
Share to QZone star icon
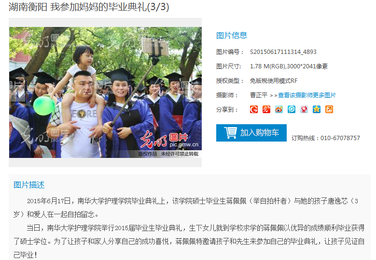click(x=317, y=109)
